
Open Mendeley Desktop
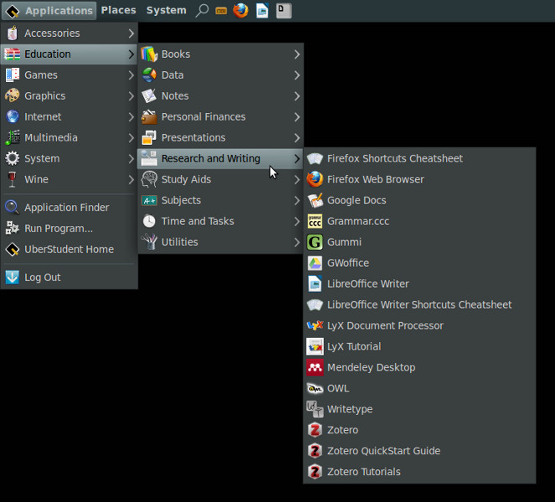pos(371,367)
